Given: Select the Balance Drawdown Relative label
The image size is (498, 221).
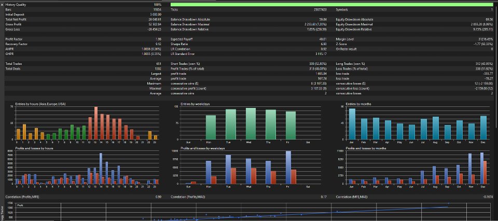Looking at the screenshot, I should tap(190, 29).
